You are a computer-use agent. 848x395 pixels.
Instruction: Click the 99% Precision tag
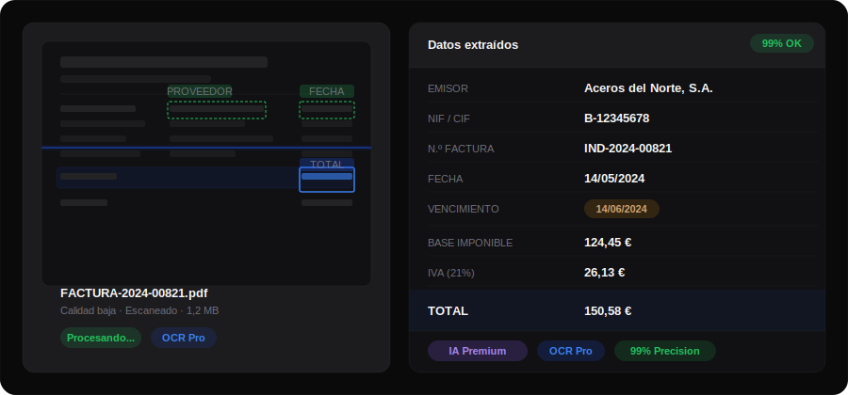click(x=664, y=351)
